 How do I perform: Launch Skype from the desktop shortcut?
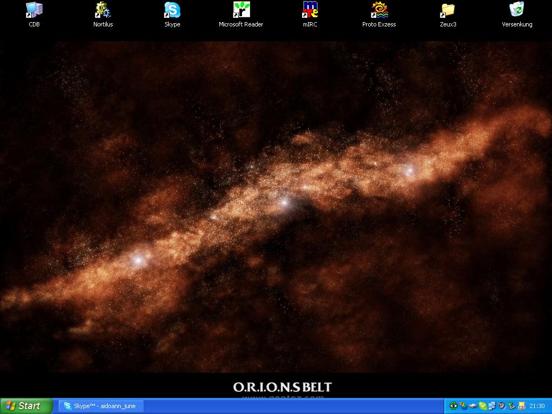point(172,10)
